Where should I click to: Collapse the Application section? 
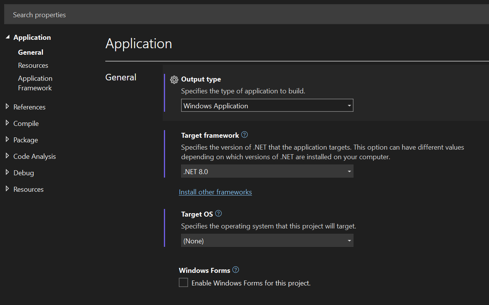pos(8,37)
